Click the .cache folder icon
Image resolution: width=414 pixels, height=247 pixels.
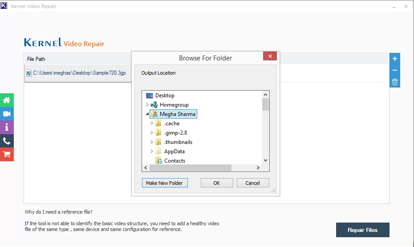click(x=158, y=123)
